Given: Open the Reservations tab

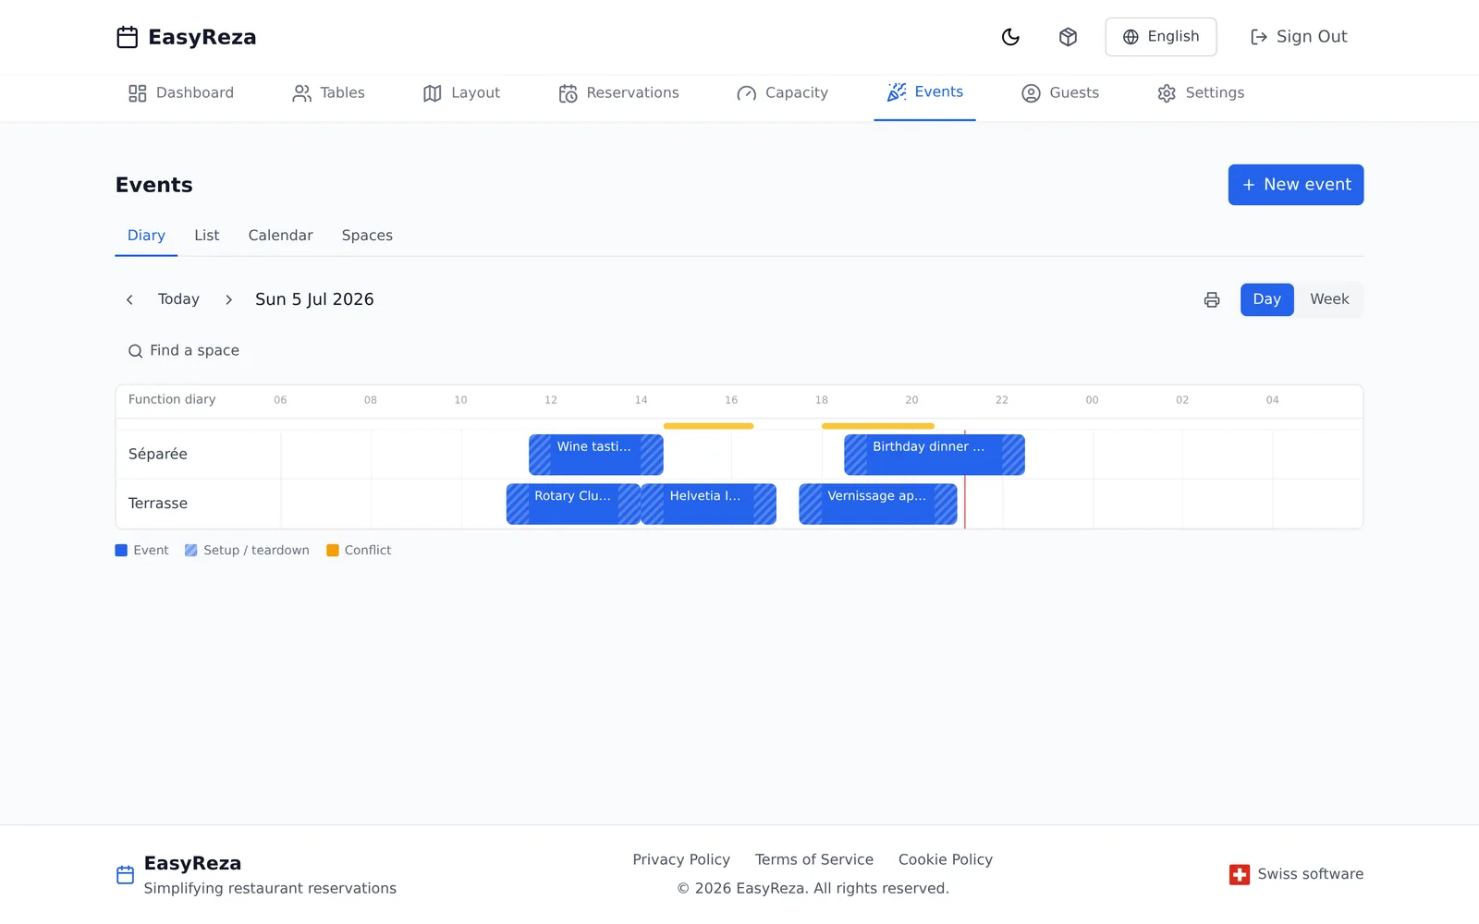Looking at the screenshot, I should pyautogui.click(x=618, y=92).
